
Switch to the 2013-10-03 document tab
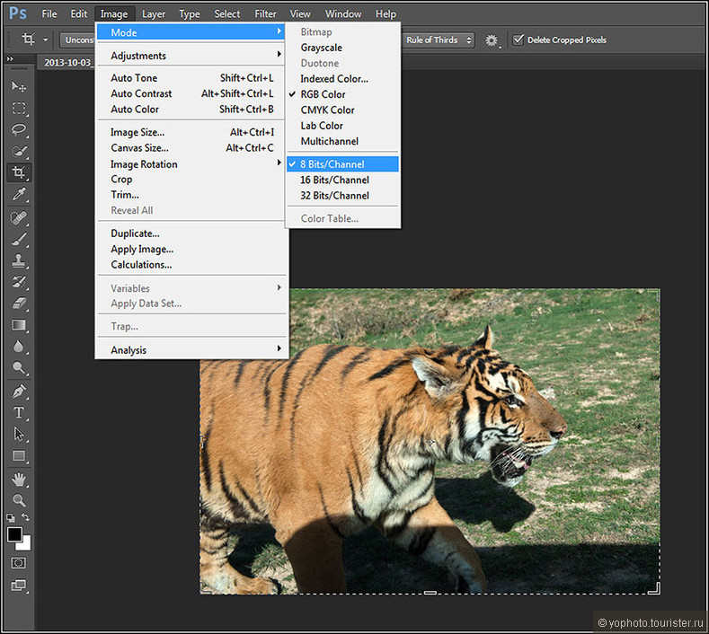(x=67, y=62)
